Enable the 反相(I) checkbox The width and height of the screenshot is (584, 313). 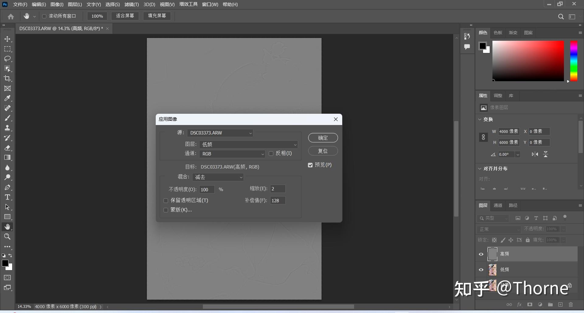pyautogui.click(x=271, y=154)
